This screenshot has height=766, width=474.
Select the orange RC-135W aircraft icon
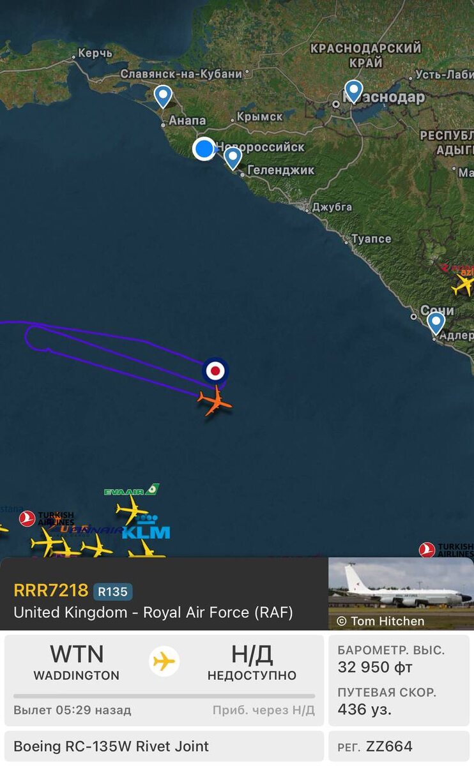[x=215, y=401]
